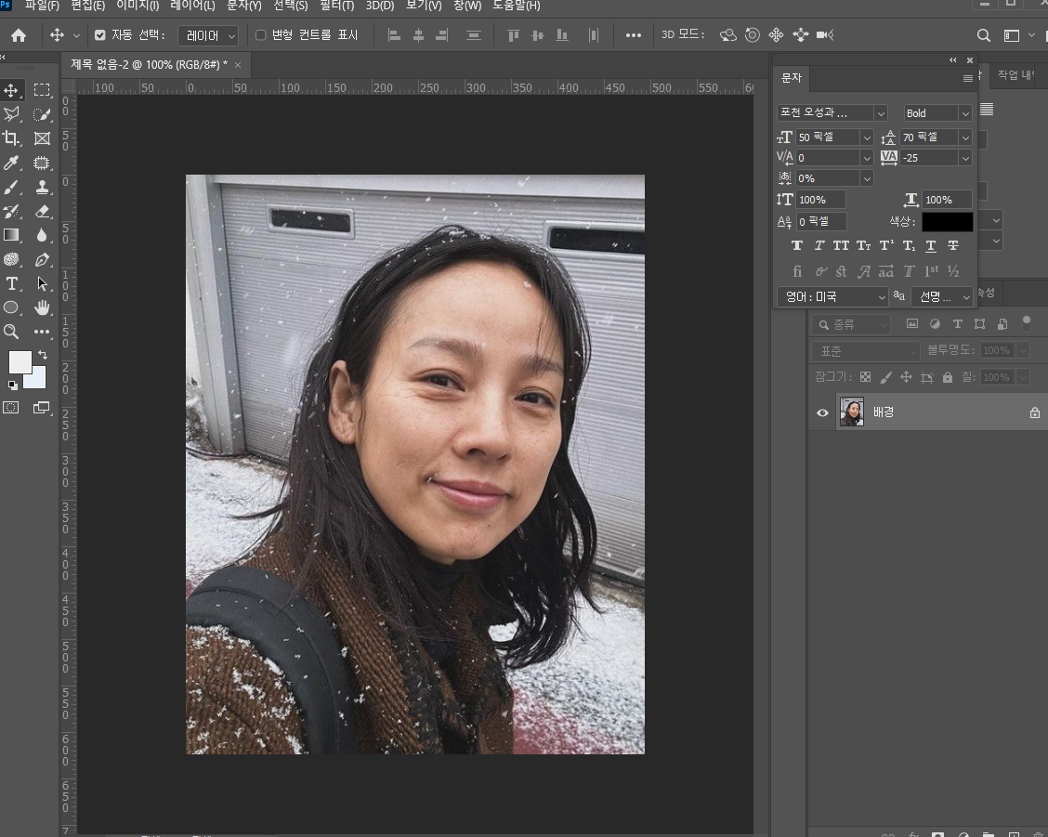The width and height of the screenshot is (1048, 837).
Task: Click the Home icon in options bar
Action: coord(19,35)
